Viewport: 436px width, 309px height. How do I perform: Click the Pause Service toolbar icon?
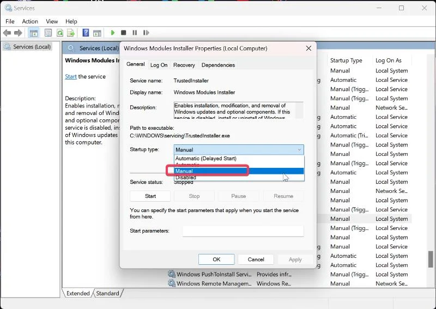pyautogui.click(x=135, y=33)
